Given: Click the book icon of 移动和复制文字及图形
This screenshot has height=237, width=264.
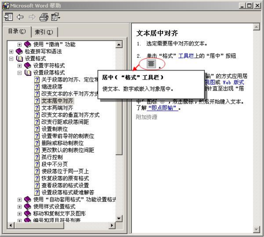Looking at the screenshot, I should (28, 214).
